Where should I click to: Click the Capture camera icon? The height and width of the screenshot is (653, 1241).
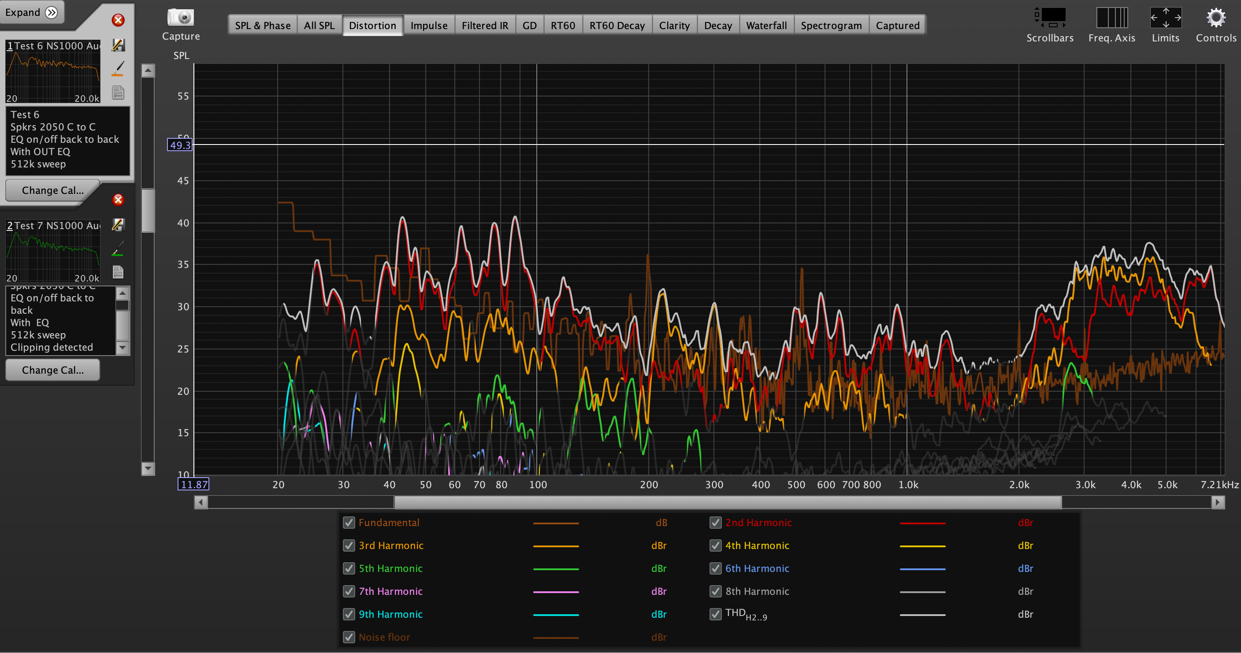click(x=181, y=17)
